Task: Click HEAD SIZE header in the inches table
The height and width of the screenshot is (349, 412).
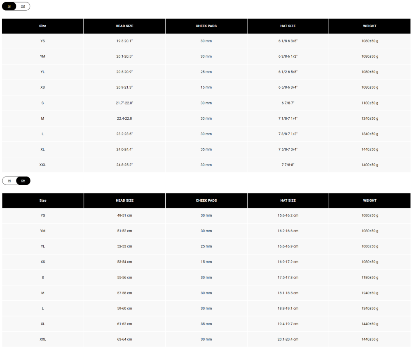Action: (x=124, y=26)
